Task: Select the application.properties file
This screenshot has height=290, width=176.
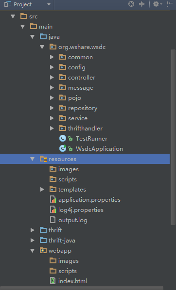Action: pyautogui.click(x=89, y=200)
